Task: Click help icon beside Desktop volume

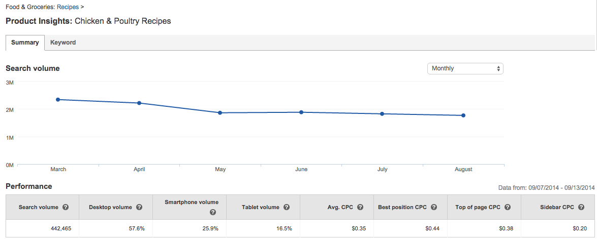Action: point(139,207)
